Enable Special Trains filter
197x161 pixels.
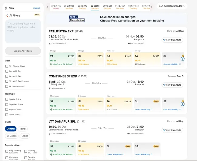tap(7, 99)
